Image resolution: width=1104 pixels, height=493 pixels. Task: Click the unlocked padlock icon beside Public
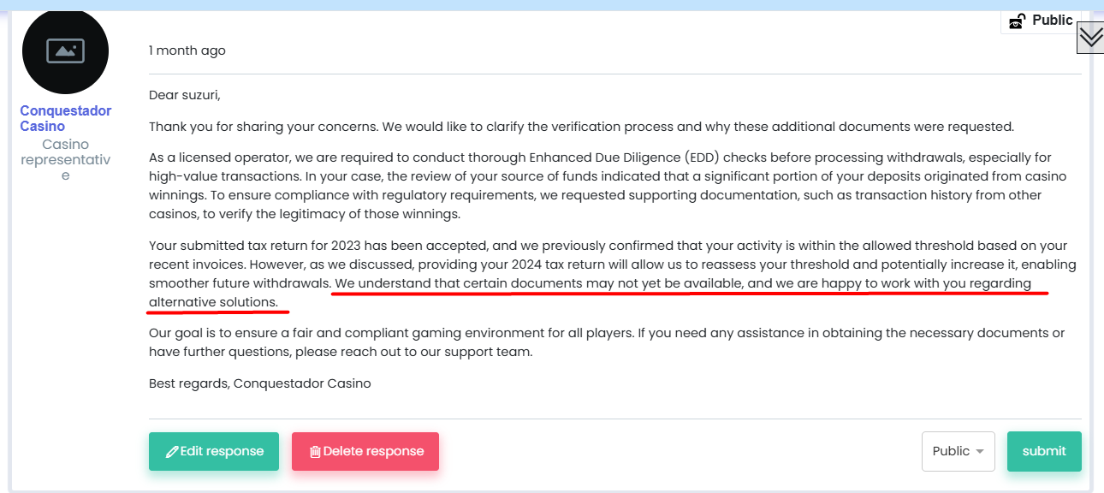point(1018,21)
